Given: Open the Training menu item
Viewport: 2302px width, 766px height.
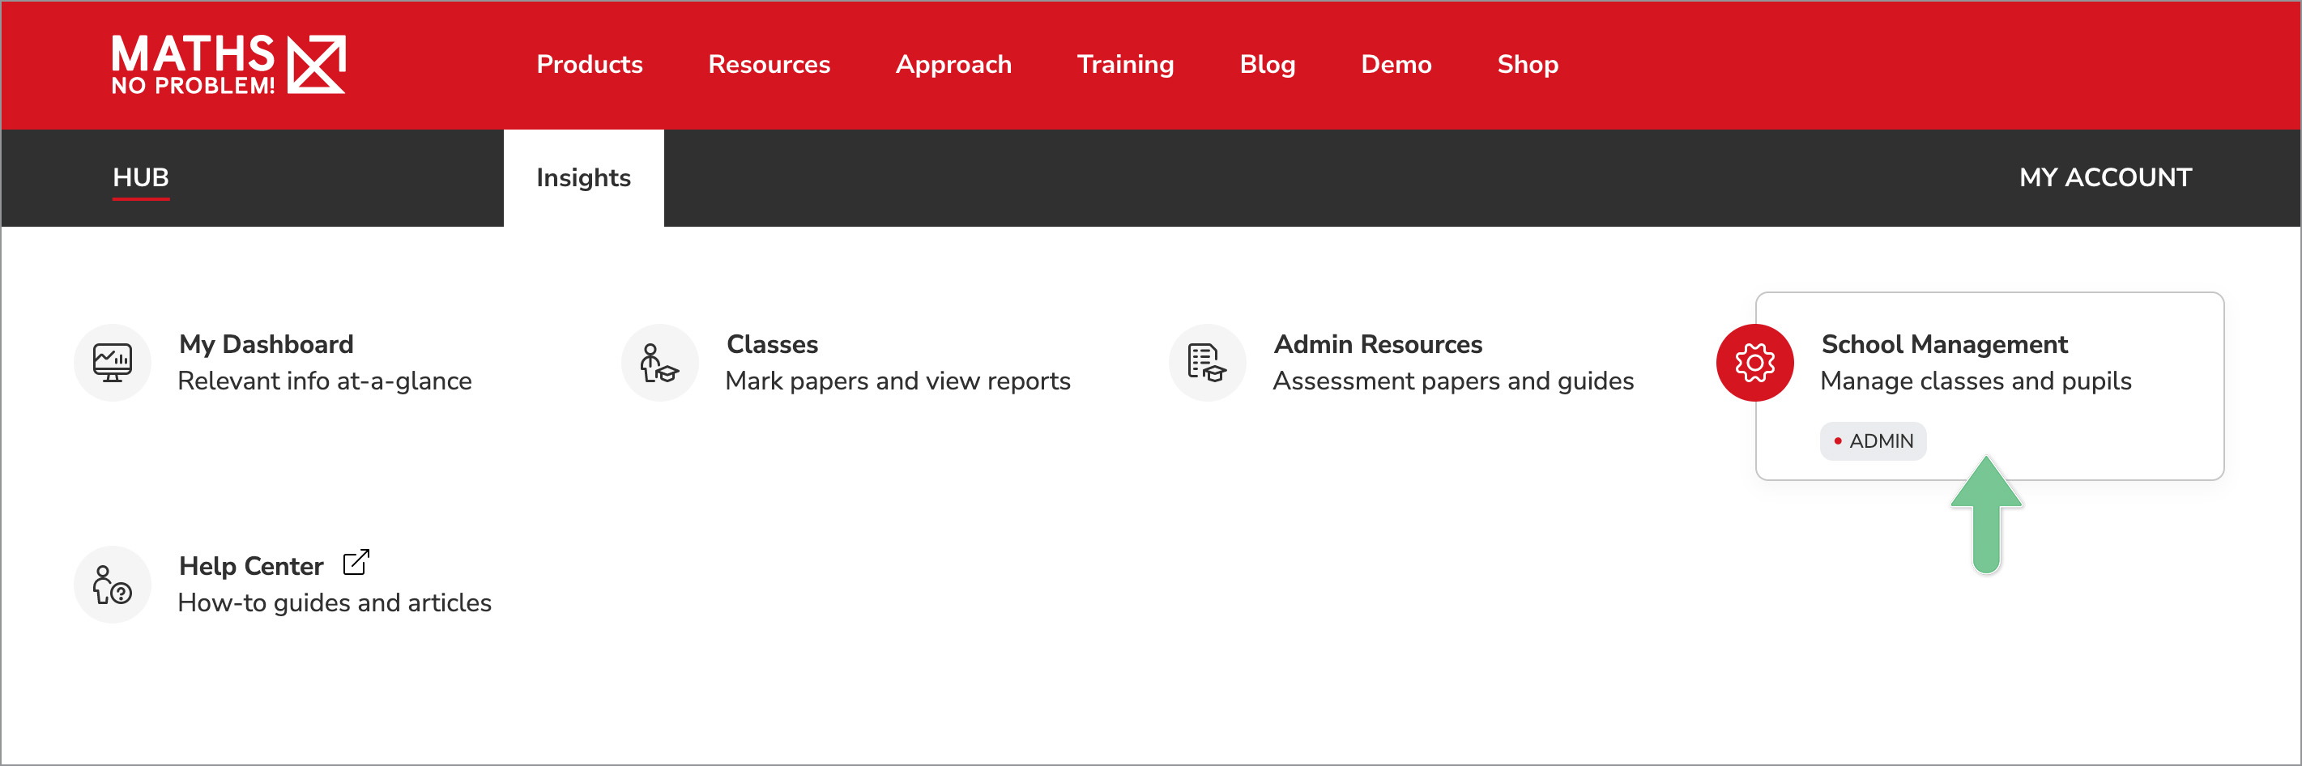Looking at the screenshot, I should pyautogui.click(x=1125, y=64).
